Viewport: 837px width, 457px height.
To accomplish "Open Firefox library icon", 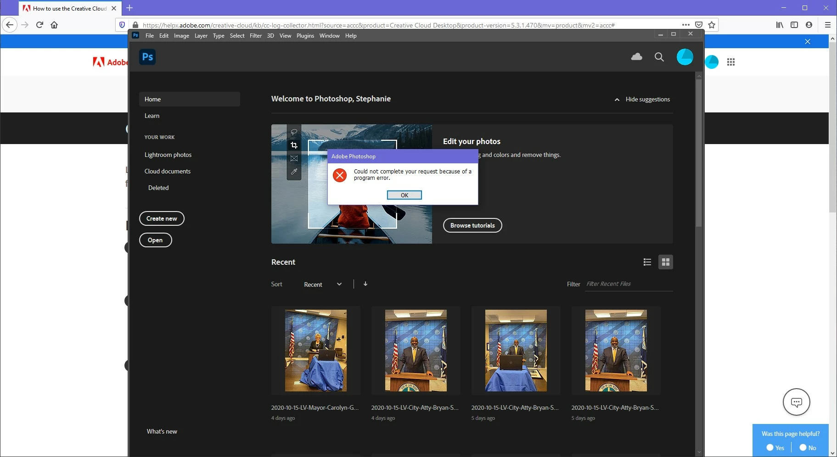I will 780,25.
